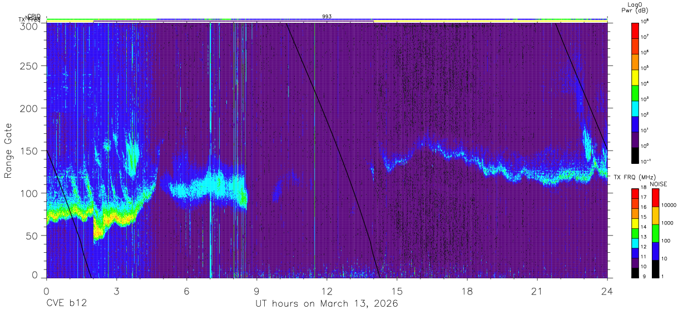Select the cyan segment of Lag0 power color bar

(x=635, y=108)
